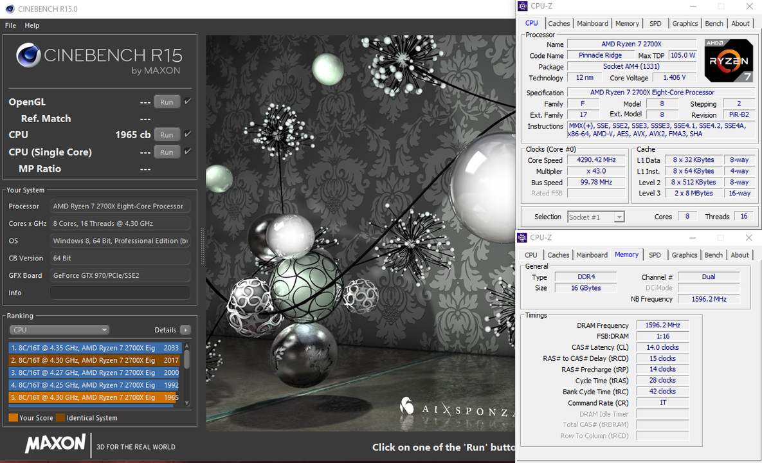Screen dimensions: 762x463
Task: Click the Your Score orange swatch
Action: 13,418
